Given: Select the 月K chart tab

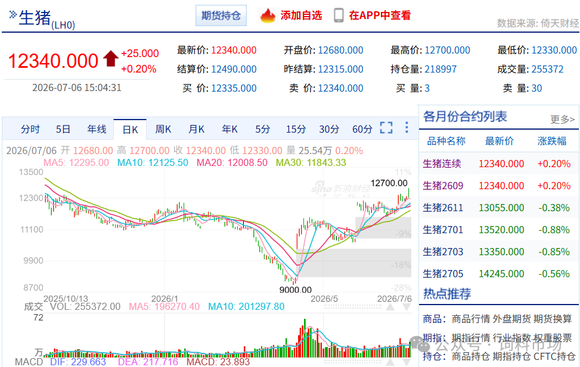Looking at the screenshot, I should coord(196,129).
